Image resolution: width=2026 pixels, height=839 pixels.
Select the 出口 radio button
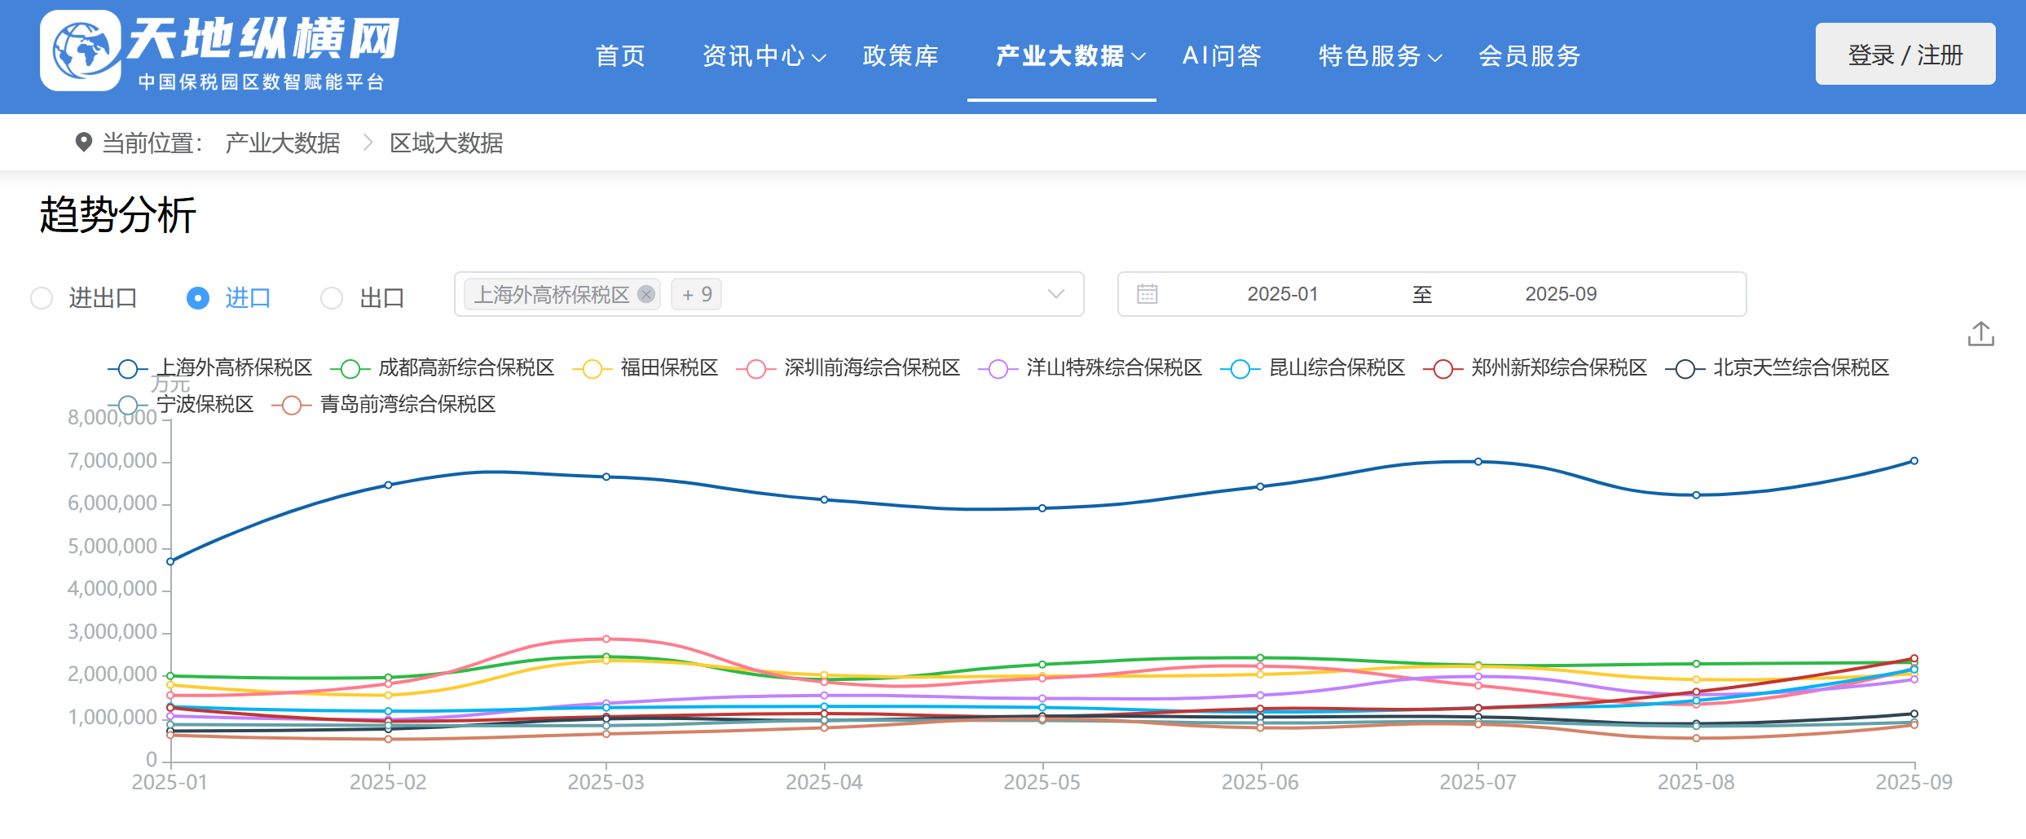click(x=332, y=298)
